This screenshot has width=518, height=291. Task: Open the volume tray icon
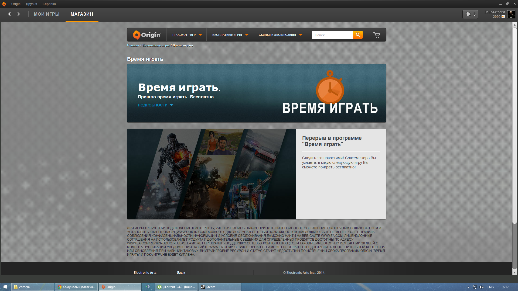point(482,287)
